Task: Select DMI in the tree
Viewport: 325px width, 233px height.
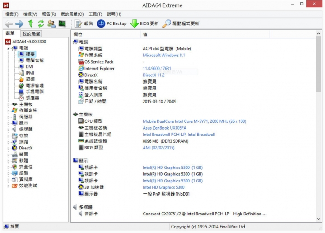Action: coord(26,67)
